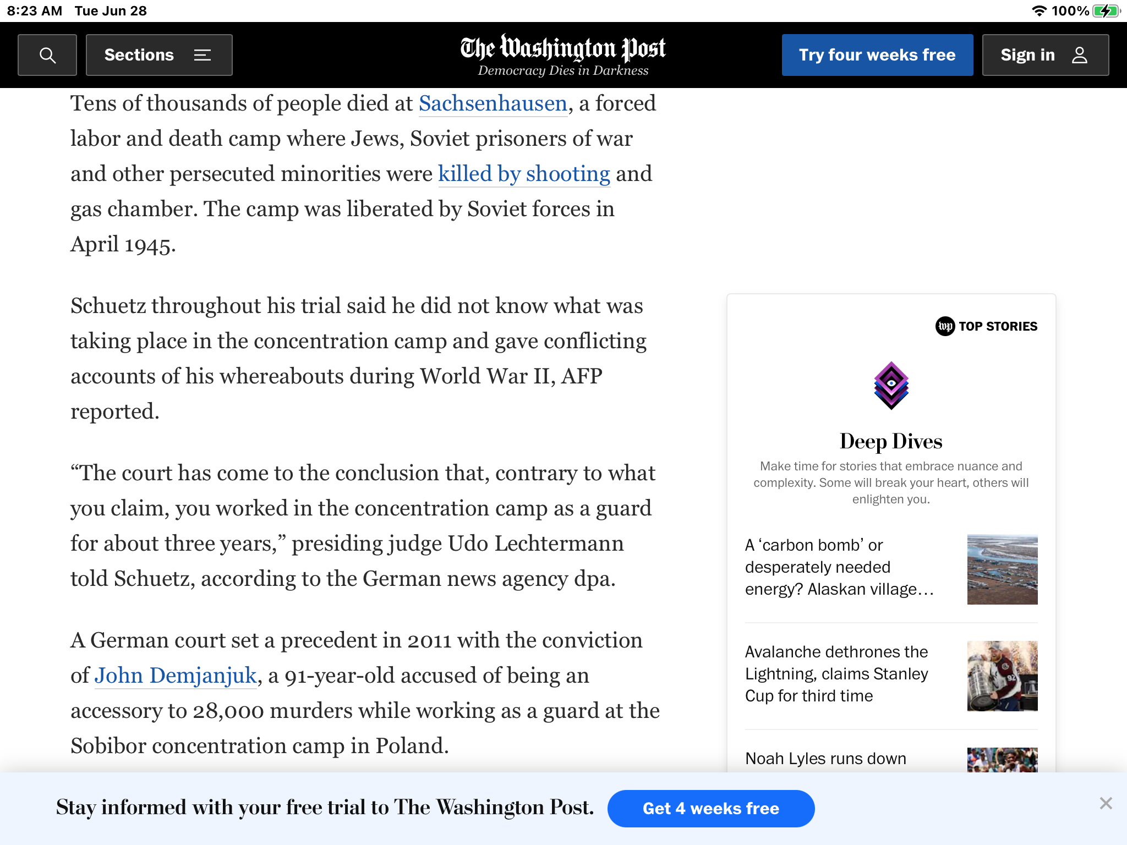Open the Alaskan village aerial thumbnail
The image size is (1127, 845).
tap(1002, 569)
